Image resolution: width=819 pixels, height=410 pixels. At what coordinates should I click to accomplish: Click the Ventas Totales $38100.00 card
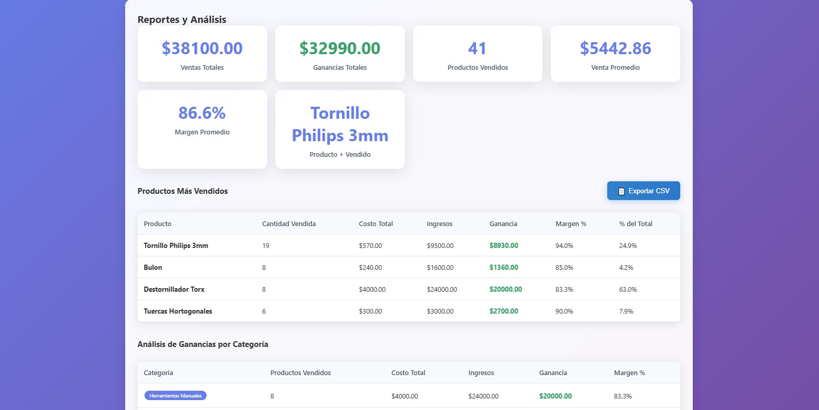(x=202, y=54)
